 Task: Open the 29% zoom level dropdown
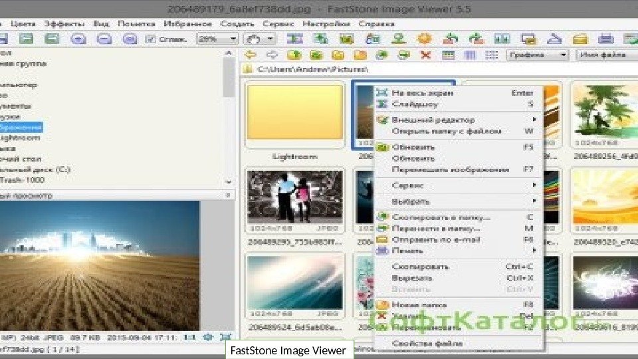(217, 39)
